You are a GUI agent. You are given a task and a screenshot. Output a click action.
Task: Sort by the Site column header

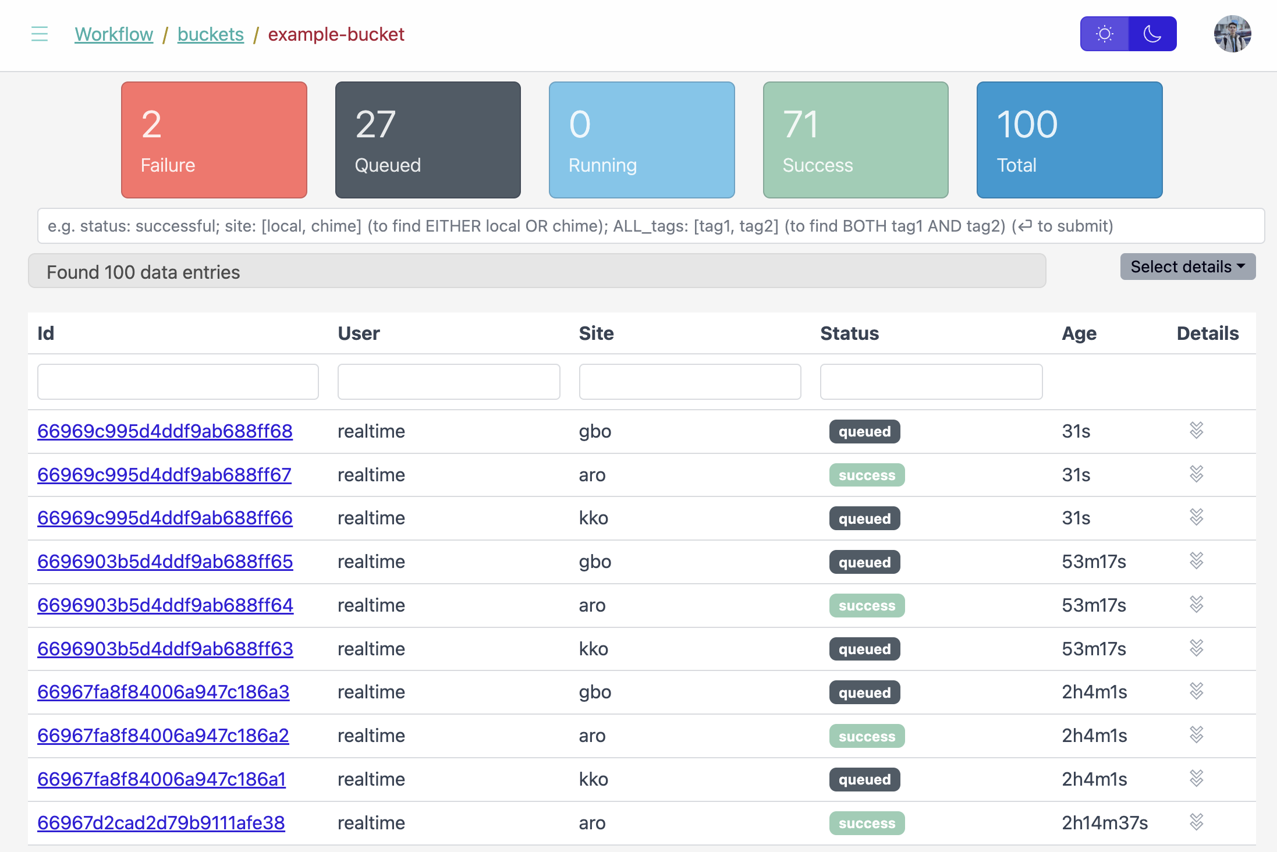(596, 333)
